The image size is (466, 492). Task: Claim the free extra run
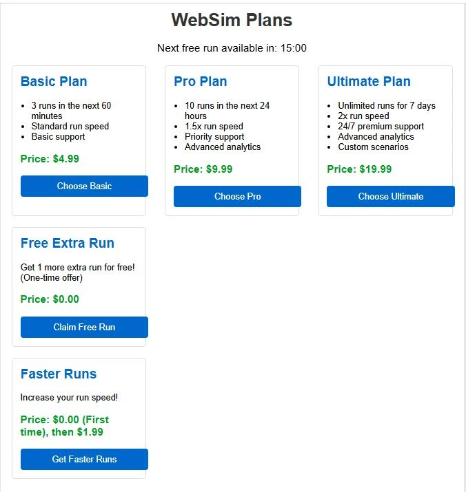(84, 327)
